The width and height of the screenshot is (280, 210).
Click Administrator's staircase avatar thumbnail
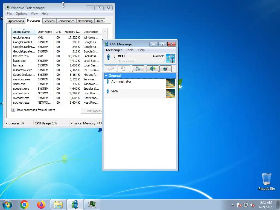(171, 84)
